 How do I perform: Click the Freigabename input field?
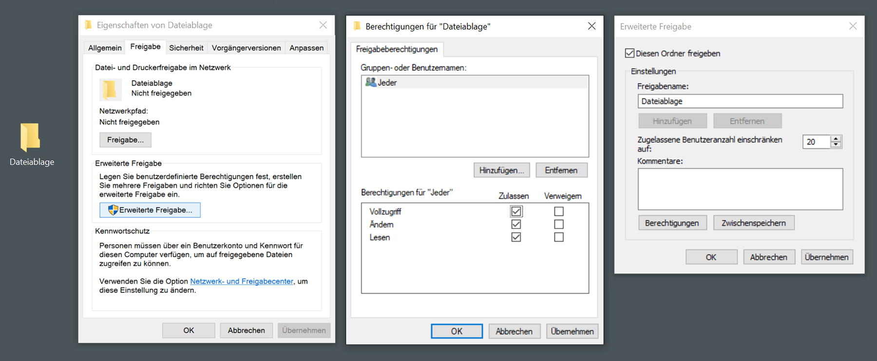point(740,101)
